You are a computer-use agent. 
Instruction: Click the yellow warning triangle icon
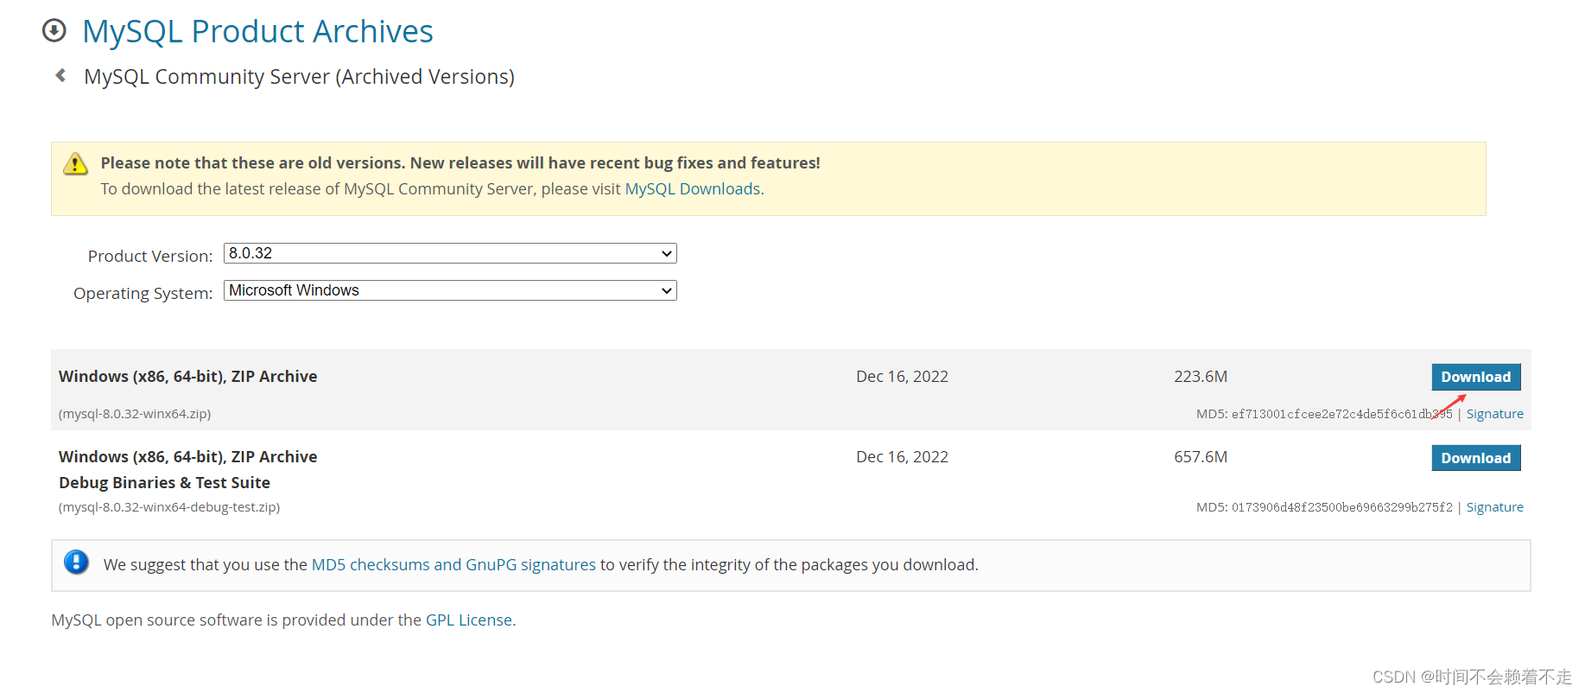click(76, 163)
